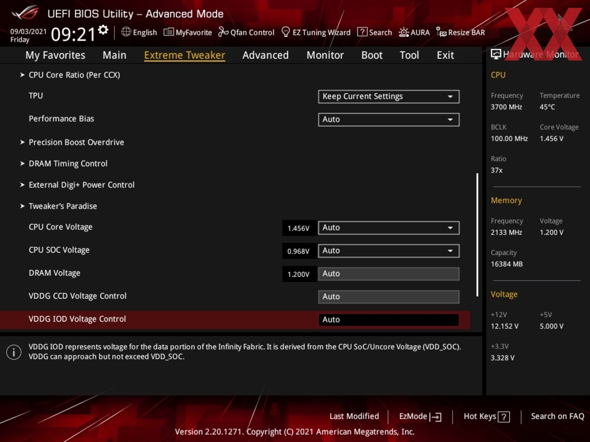The width and height of the screenshot is (590, 442).
Task: Click the EzMode switch arrow icon
Action: tap(436, 417)
